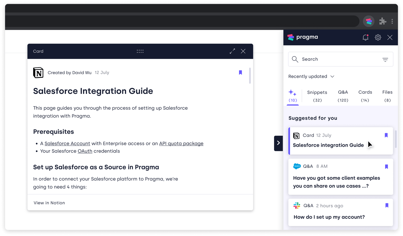Open Pragma notifications bell
This screenshot has height=236, width=403.
tap(365, 37)
